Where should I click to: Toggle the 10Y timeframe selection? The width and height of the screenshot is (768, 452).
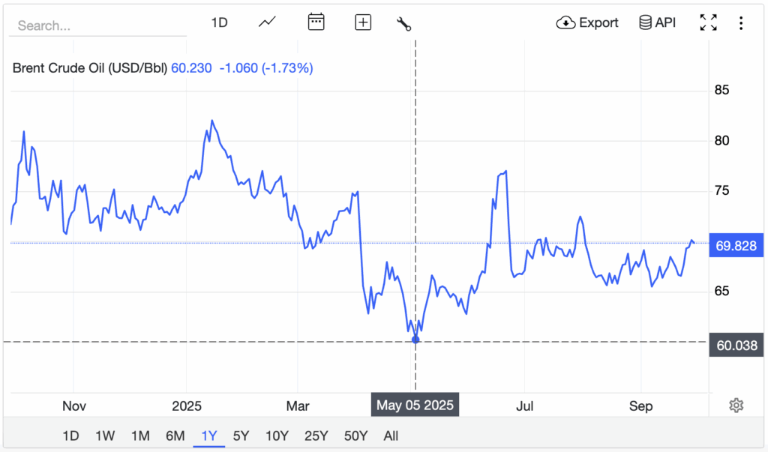(276, 435)
